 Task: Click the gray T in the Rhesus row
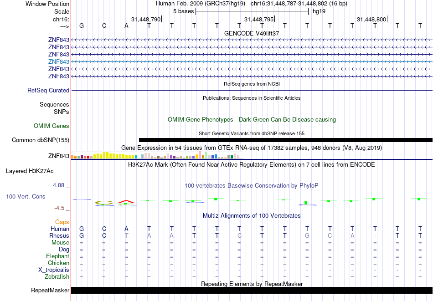pos(126,235)
